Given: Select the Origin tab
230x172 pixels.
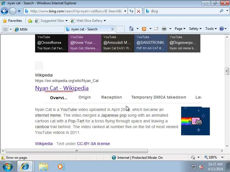Looking at the screenshot, I should pyautogui.click(x=85, y=97).
